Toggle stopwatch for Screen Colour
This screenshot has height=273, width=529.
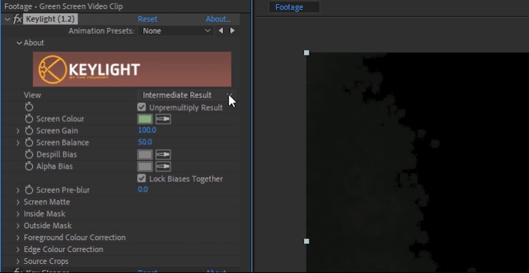29,119
